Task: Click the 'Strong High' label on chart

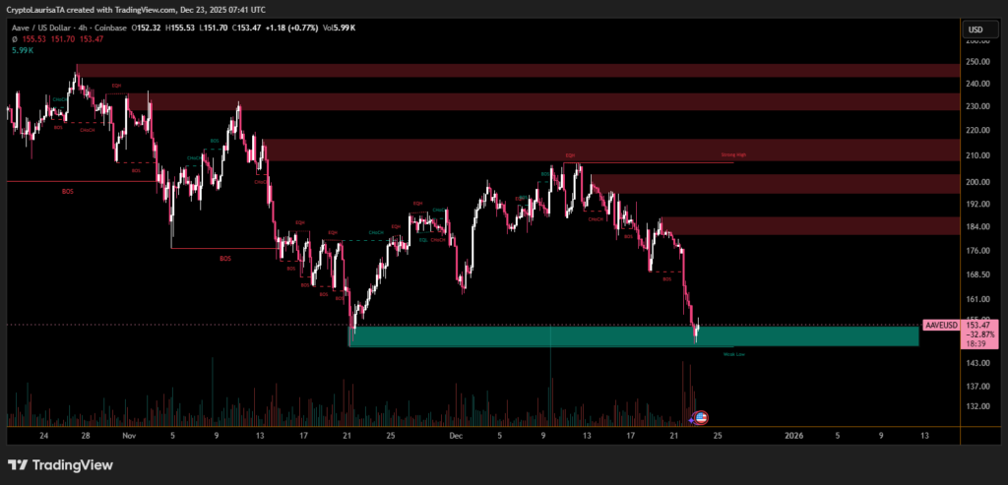Action: point(733,156)
